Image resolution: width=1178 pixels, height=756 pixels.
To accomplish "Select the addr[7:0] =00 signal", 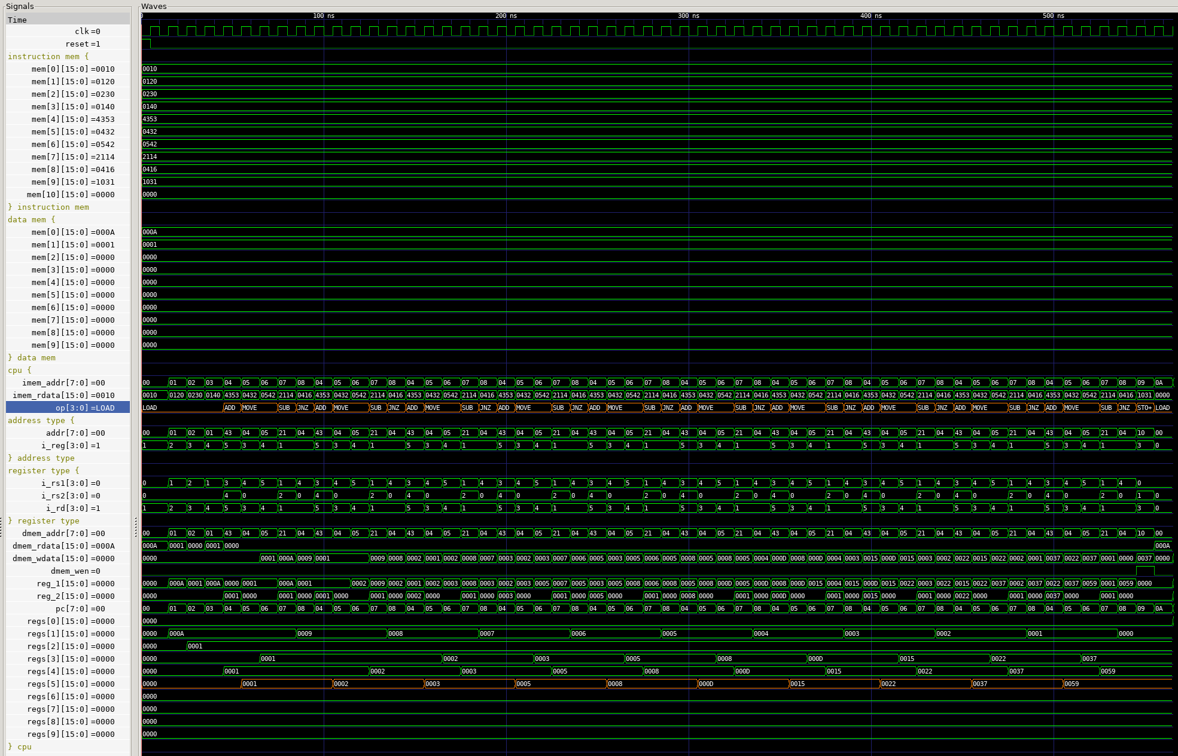I will [x=68, y=433].
